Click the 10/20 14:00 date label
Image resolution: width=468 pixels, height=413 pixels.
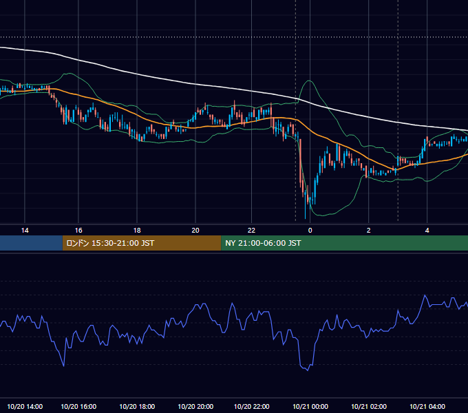(x=25, y=406)
